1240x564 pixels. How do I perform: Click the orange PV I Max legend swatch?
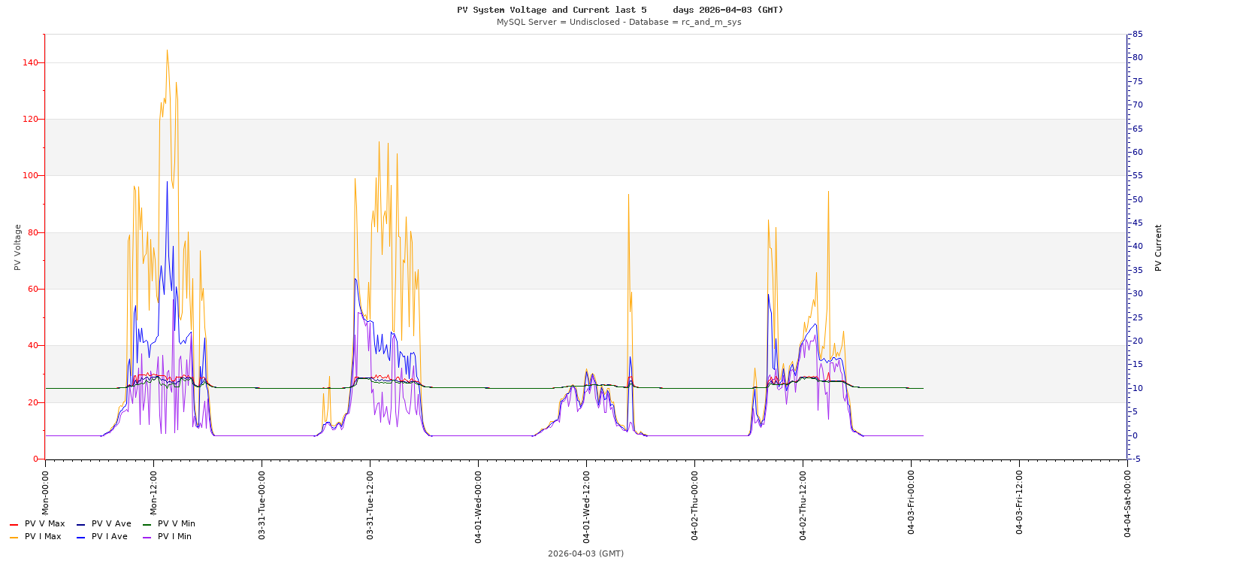pyautogui.click(x=14, y=537)
